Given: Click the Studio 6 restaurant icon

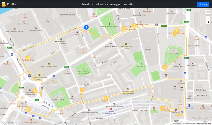Looking at the screenshot, I should coord(94,14).
